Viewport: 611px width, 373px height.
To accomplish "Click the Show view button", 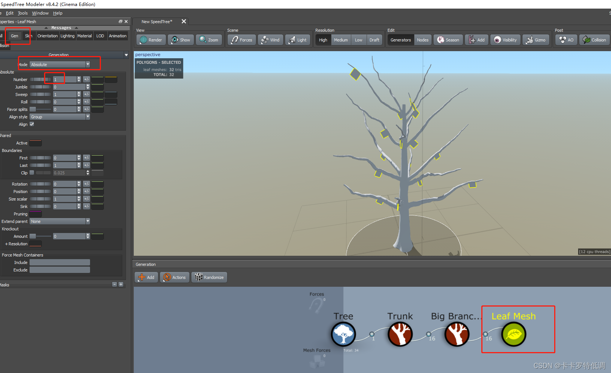I will click(181, 40).
